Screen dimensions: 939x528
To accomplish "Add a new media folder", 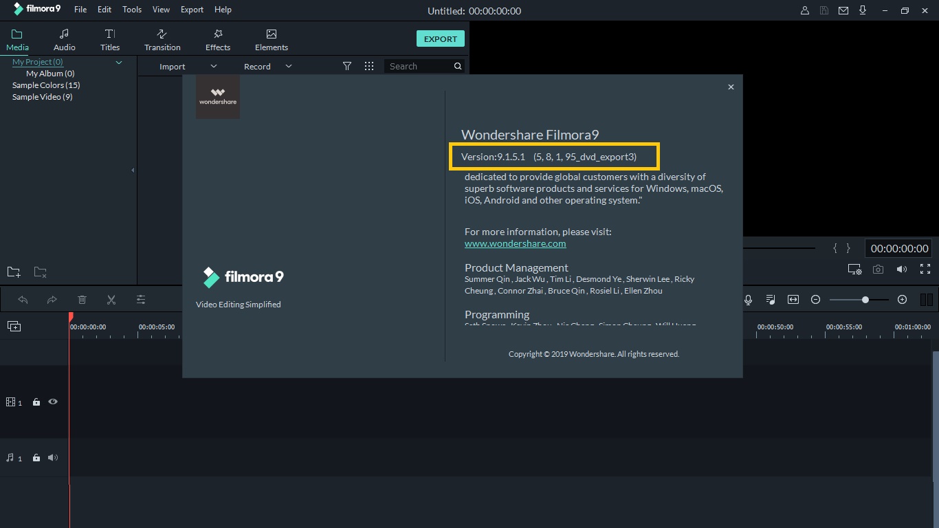I will tap(14, 272).
